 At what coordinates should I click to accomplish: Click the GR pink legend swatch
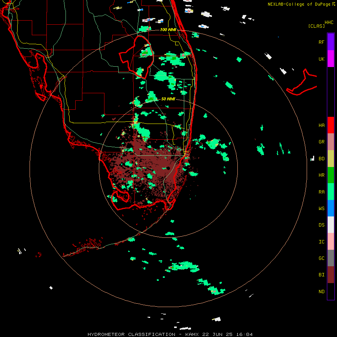[331, 142]
